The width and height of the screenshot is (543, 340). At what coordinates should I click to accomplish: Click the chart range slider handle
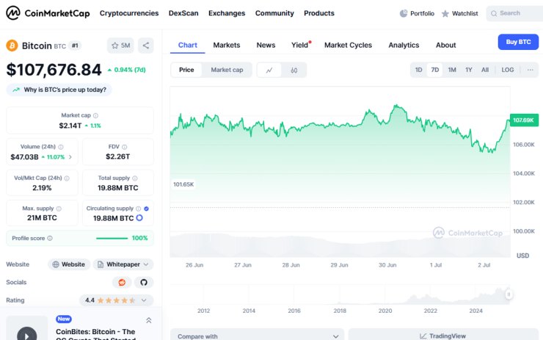coord(509,294)
